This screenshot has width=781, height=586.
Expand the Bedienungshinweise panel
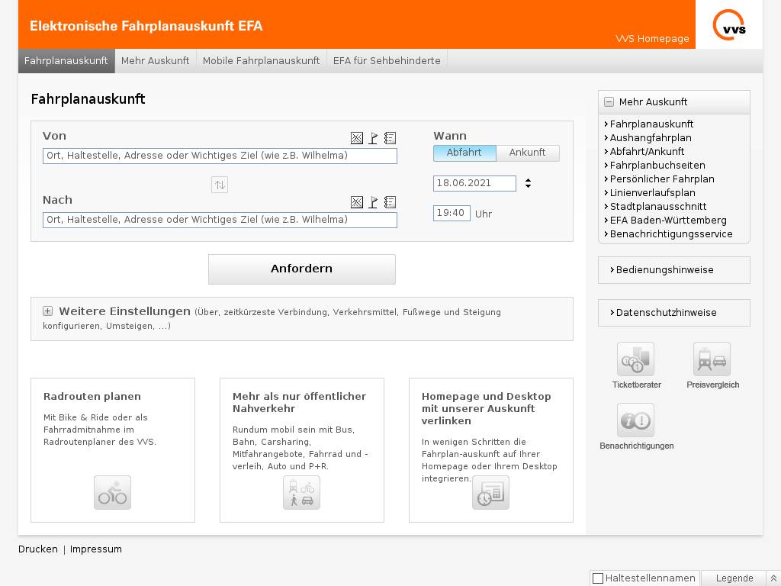[664, 270]
